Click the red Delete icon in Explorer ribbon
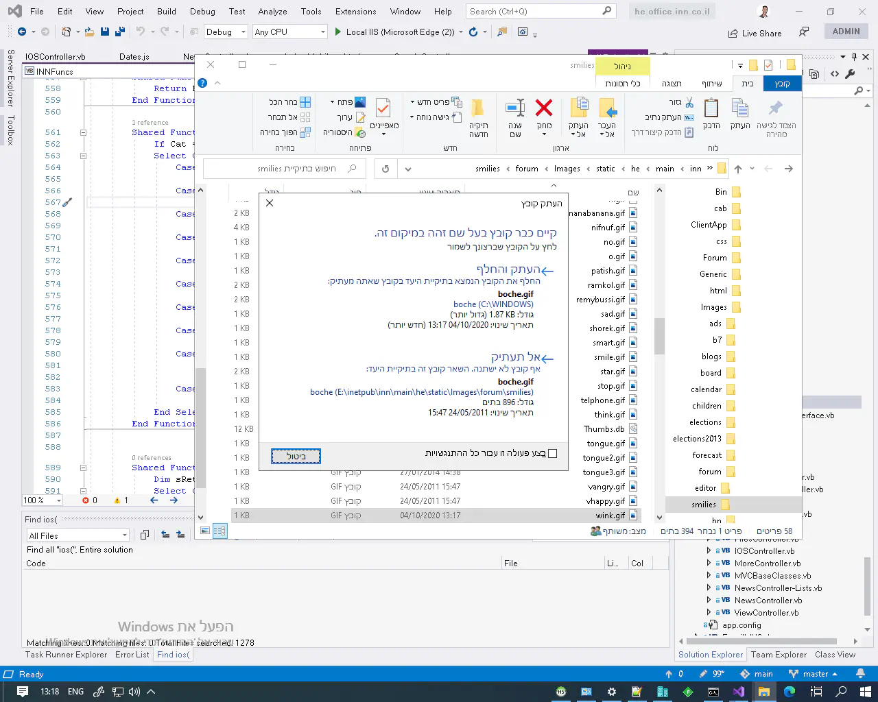Viewport: 878px width, 702px height. (544, 108)
